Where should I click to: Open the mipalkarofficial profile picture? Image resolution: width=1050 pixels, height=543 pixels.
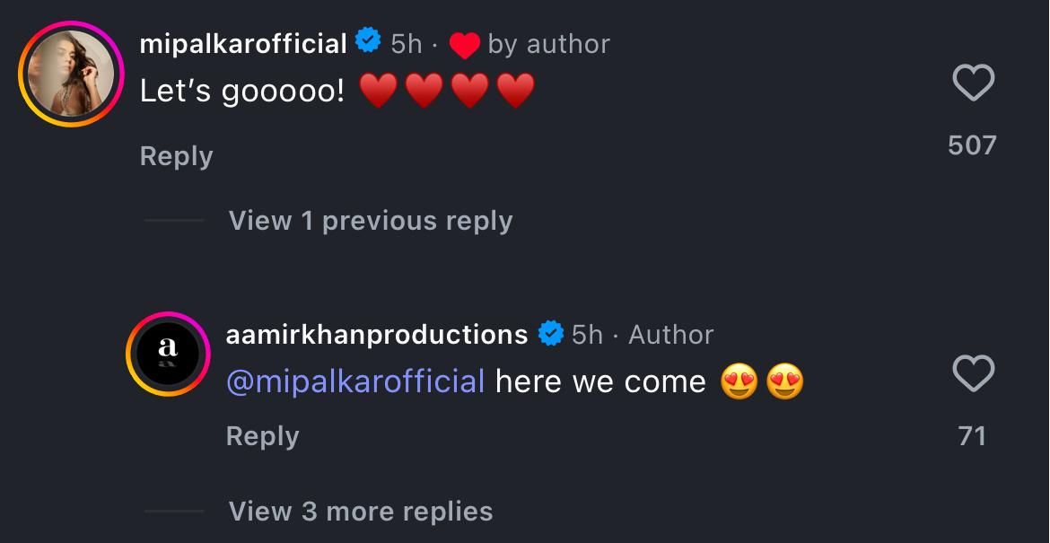pyautogui.click(x=71, y=74)
